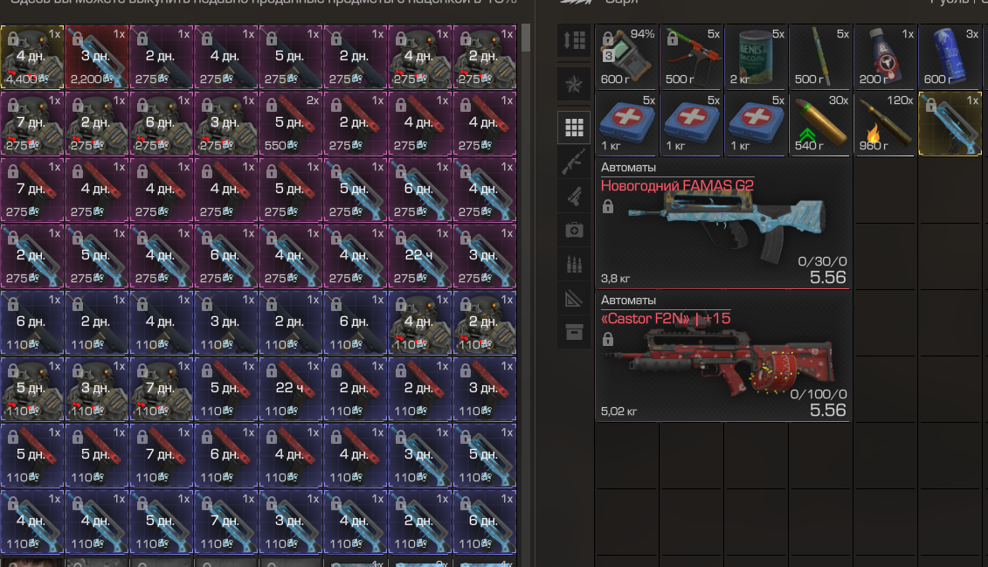
Task: Select red rifle 3 дн. priced 110
Action: click(x=485, y=390)
